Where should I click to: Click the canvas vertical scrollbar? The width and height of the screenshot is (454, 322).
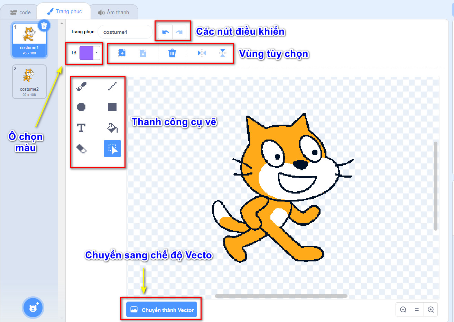[436, 186]
